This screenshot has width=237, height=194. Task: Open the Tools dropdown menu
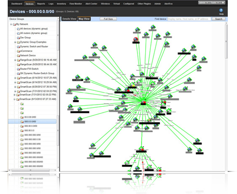[x=214, y=3]
